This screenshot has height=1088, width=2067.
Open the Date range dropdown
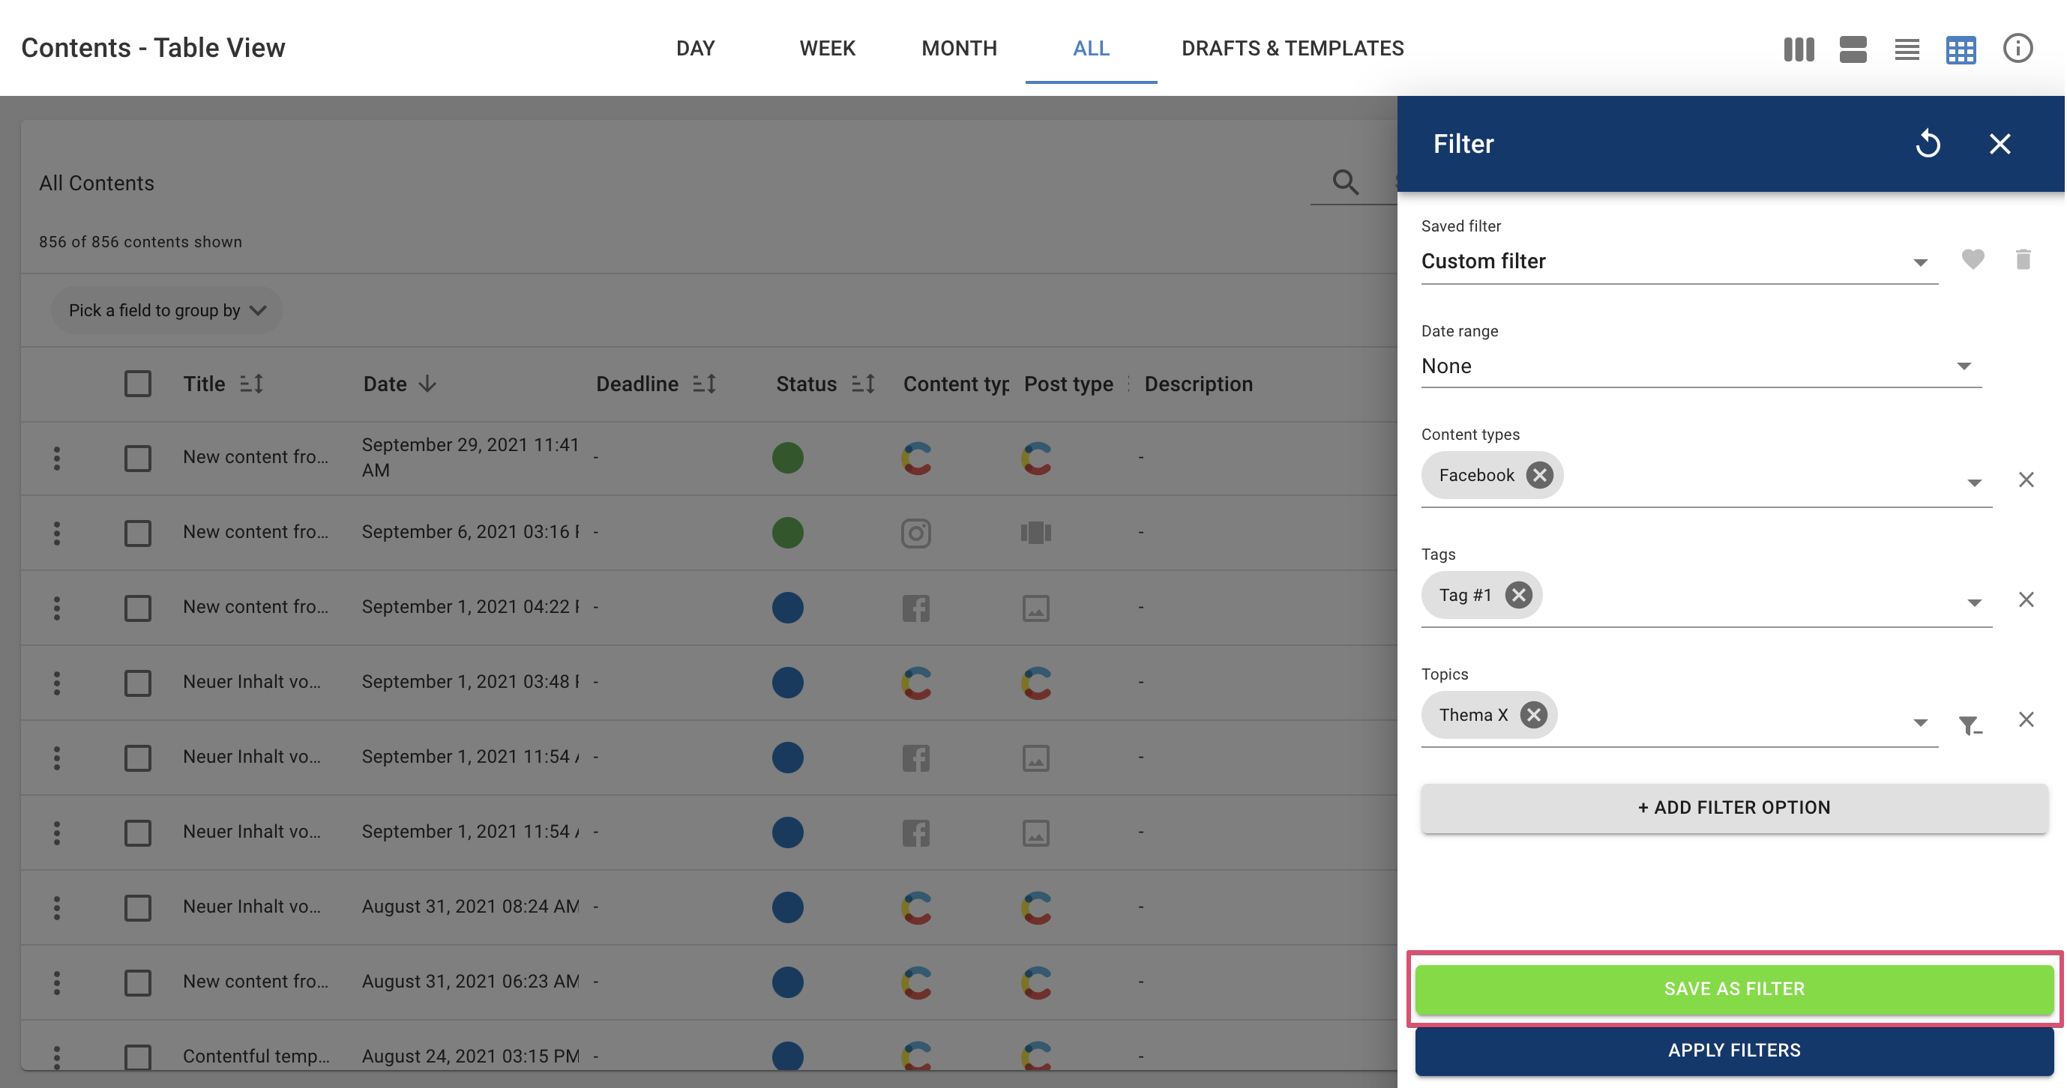click(1700, 366)
